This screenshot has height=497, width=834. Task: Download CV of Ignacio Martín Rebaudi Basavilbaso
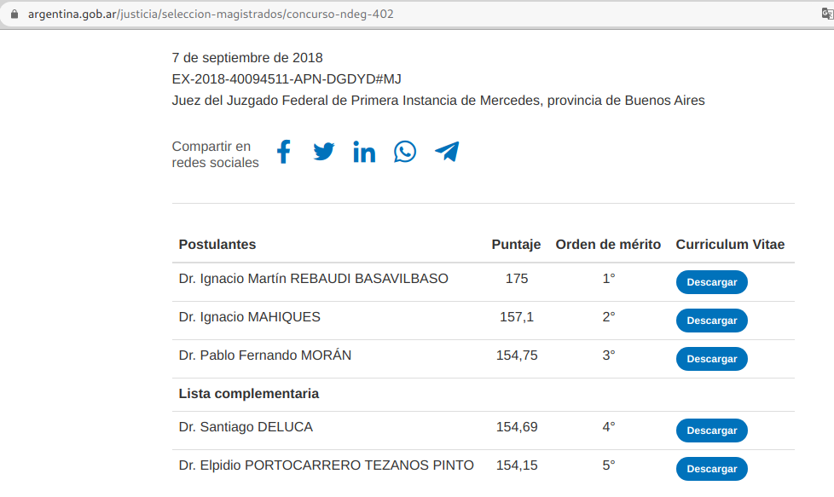712,282
